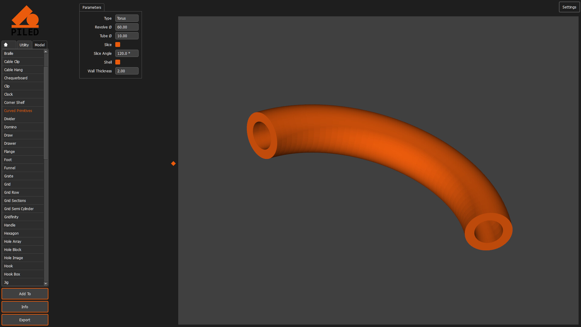Select Gridfinity from the list
The height and width of the screenshot is (327, 581).
23,217
